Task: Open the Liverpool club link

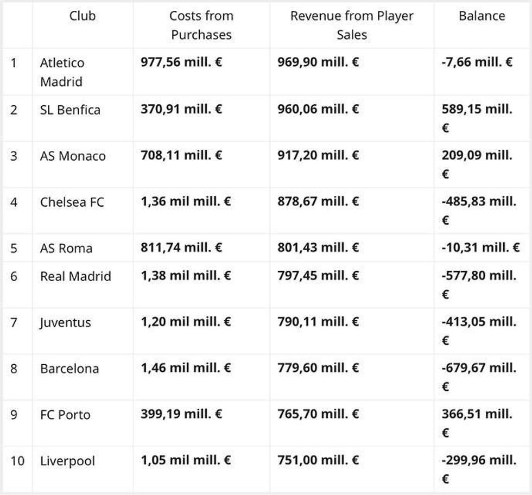Action: pyautogui.click(x=67, y=461)
